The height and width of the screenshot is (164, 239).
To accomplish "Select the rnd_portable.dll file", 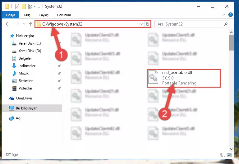I will point(184,78).
